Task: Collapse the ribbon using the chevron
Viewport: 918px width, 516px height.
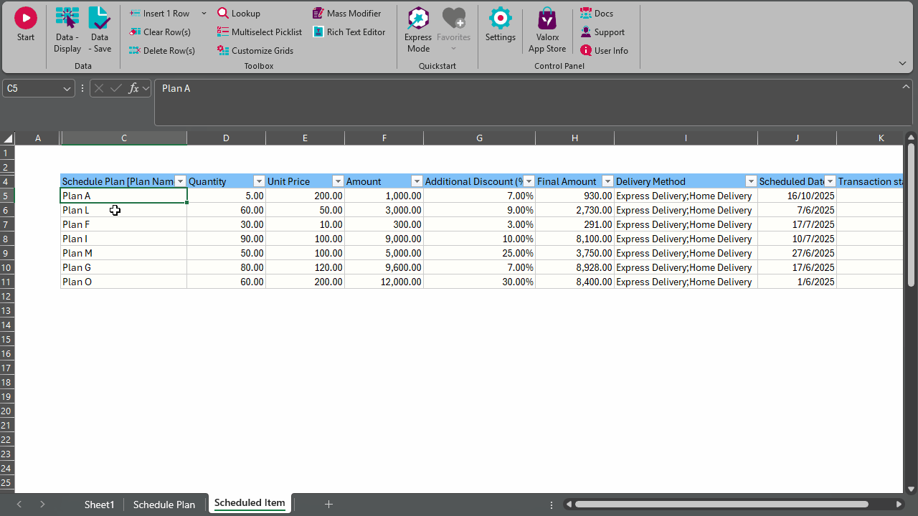Action: (x=902, y=64)
